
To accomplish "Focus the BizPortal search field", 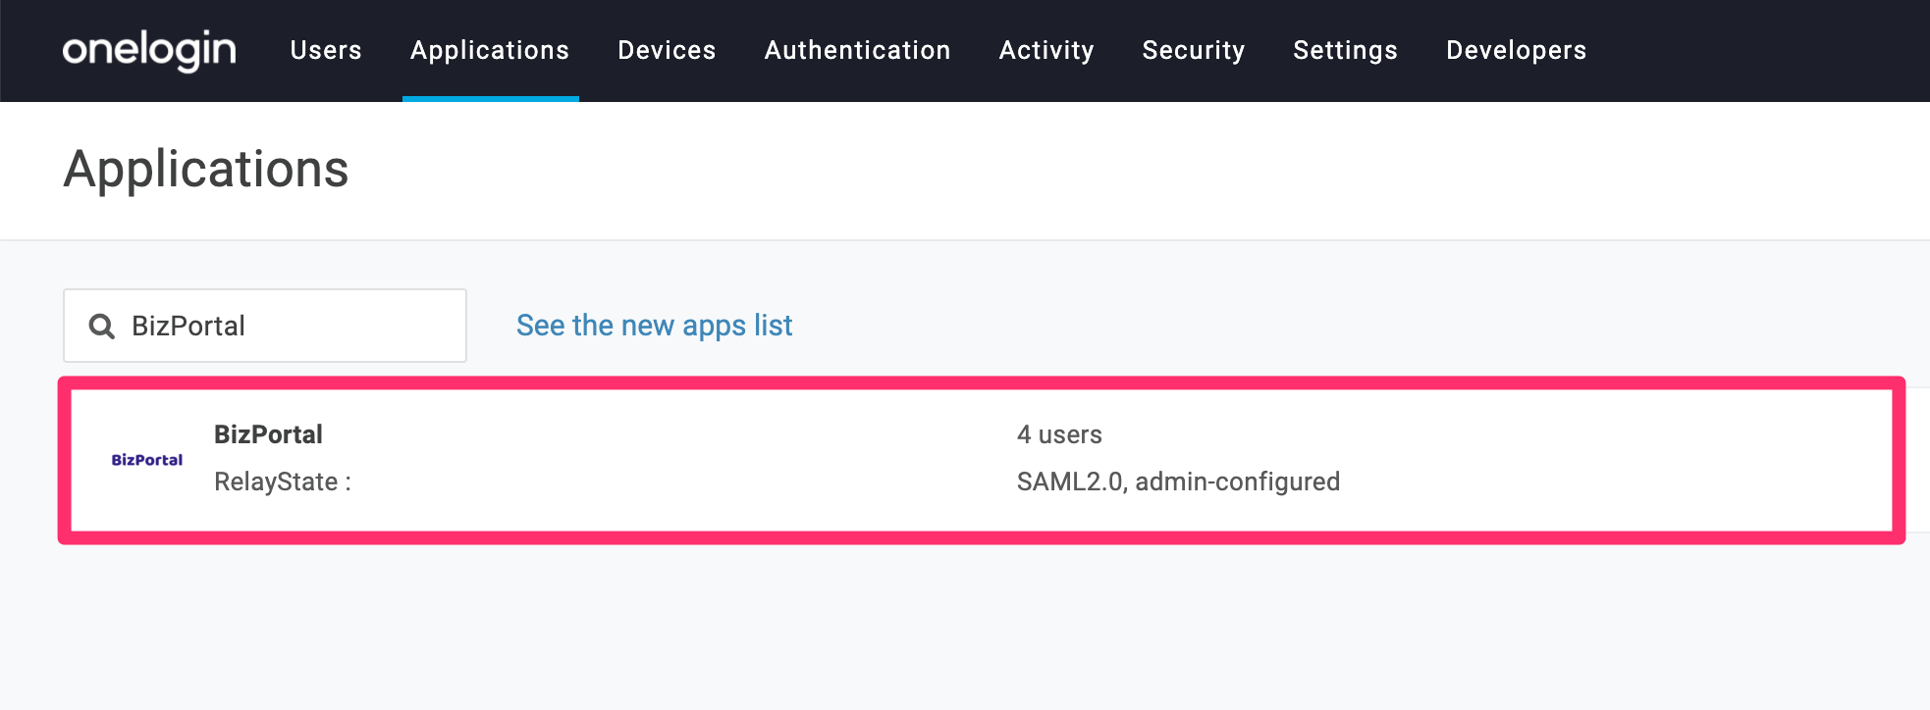I will (x=265, y=326).
